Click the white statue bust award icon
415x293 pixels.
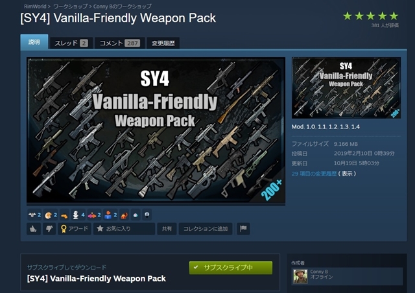pyautogui.click(x=76, y=215)
